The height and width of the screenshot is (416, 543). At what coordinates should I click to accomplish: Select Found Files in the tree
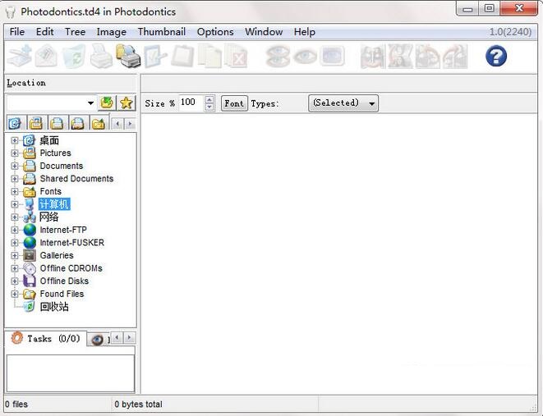[x=62, y=294]
